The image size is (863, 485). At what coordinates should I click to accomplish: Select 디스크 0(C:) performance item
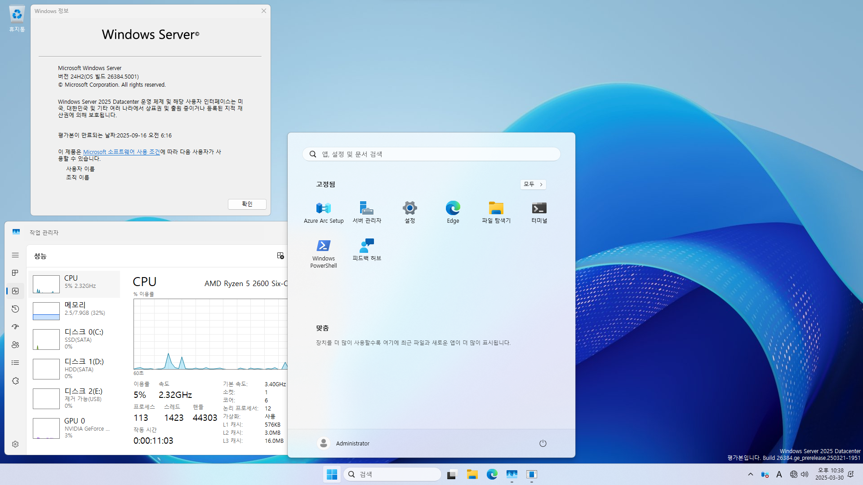click(74, 339)
